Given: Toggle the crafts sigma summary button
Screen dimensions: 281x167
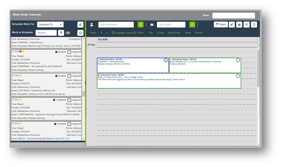Looking at the screenshot, I should [x=192, y=25].
